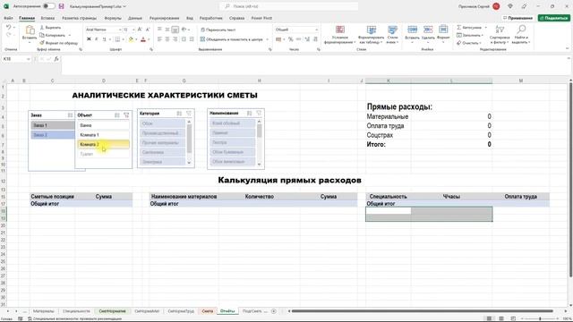Click the font color letter A icon

tap(143, 39)
